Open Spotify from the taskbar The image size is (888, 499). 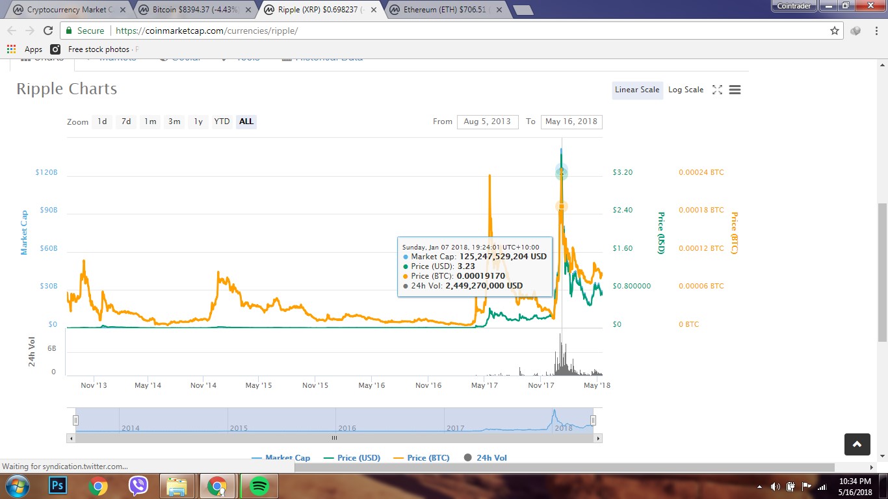259,486
